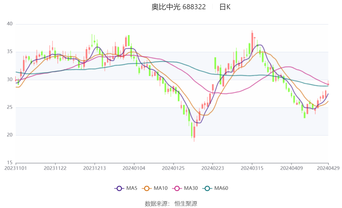This screenshot has height=208, width=342.
Task: Click the y-axis value 35
Action: (10, 51)
